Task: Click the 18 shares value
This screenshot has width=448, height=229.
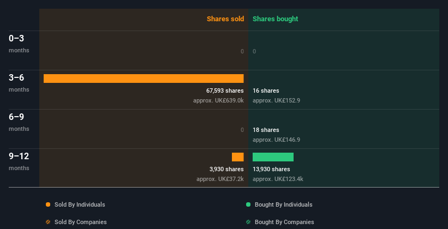Action: (x=266, y=130)
